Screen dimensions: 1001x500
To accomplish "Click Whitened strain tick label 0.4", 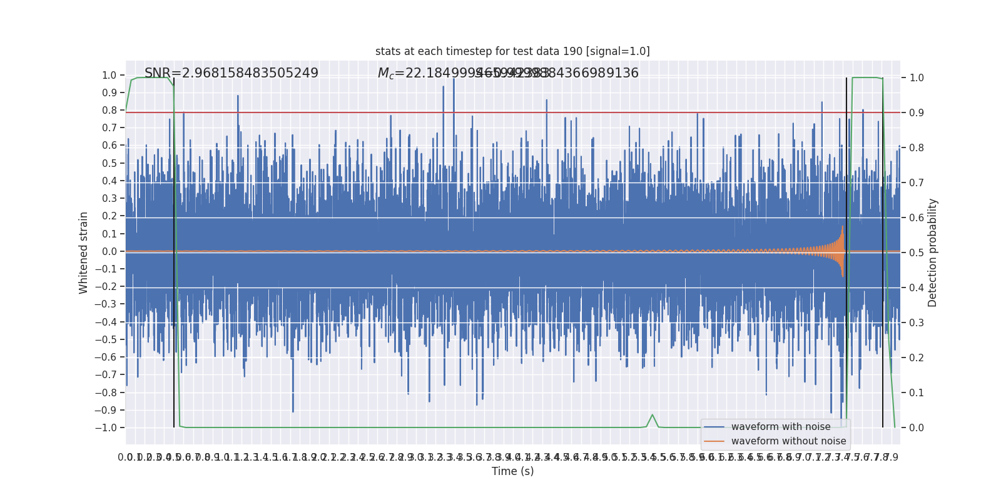I will [x=109, y=181].
